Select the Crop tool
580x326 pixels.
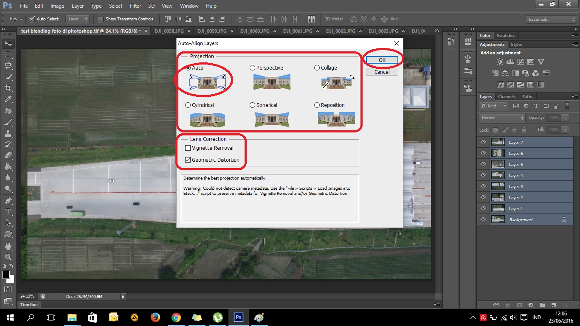coord(8,88)
